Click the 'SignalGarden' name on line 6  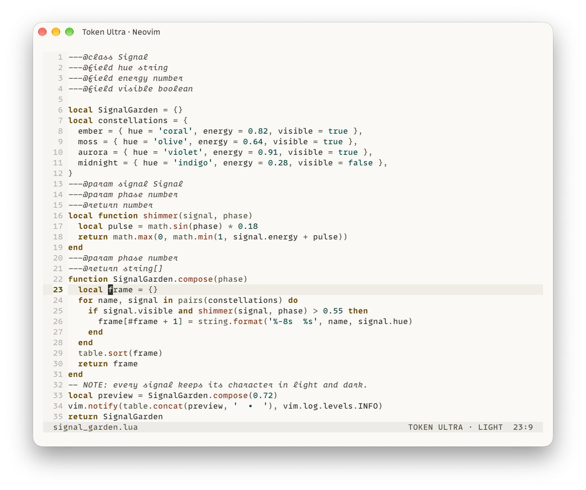coord(128,110)
